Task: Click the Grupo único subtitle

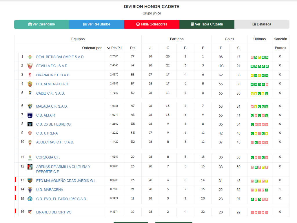Action: coord(152,13)
